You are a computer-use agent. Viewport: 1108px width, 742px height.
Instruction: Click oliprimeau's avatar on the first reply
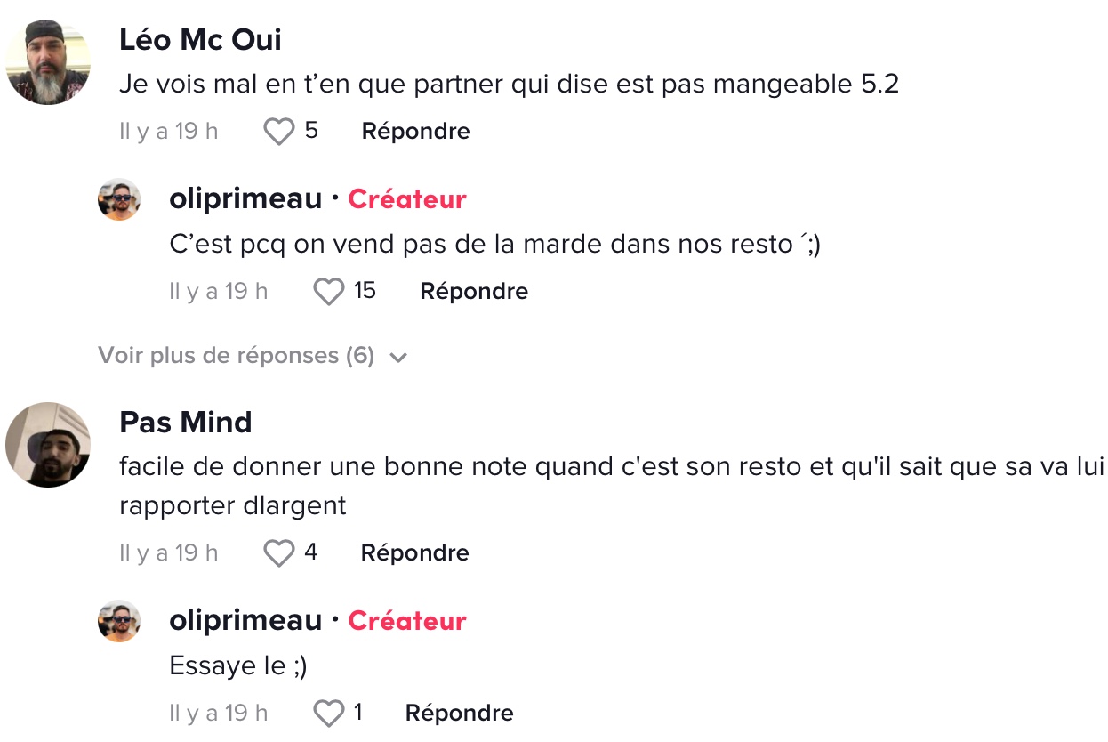pyautogui.click(x=119, y=199)
